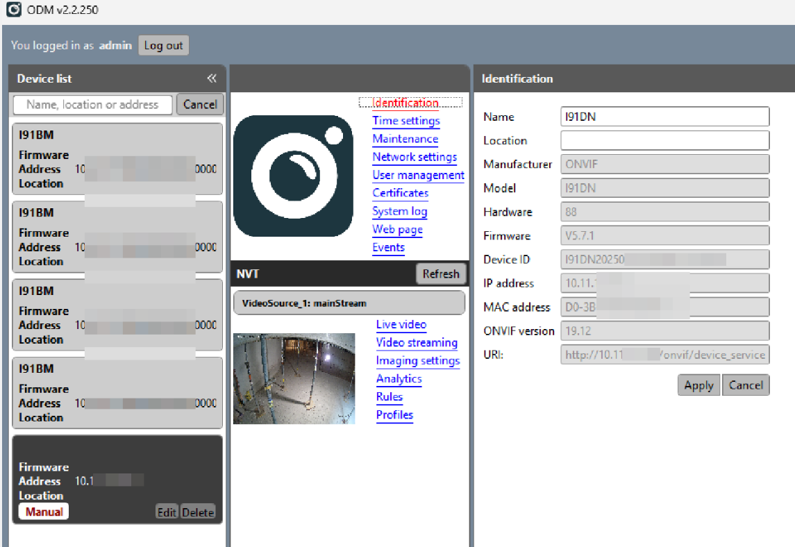
Task: Click the ODM camera lens logo
Action: pyautogui.click(x=293, y=175)
